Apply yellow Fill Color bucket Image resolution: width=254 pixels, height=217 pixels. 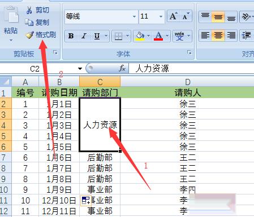tap(140, 36)
